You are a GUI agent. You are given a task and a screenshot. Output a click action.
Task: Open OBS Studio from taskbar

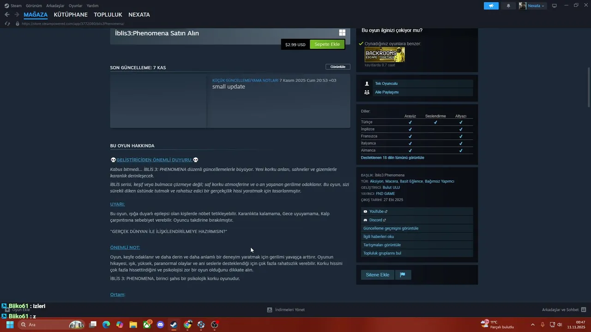click(x=214, y=325)
